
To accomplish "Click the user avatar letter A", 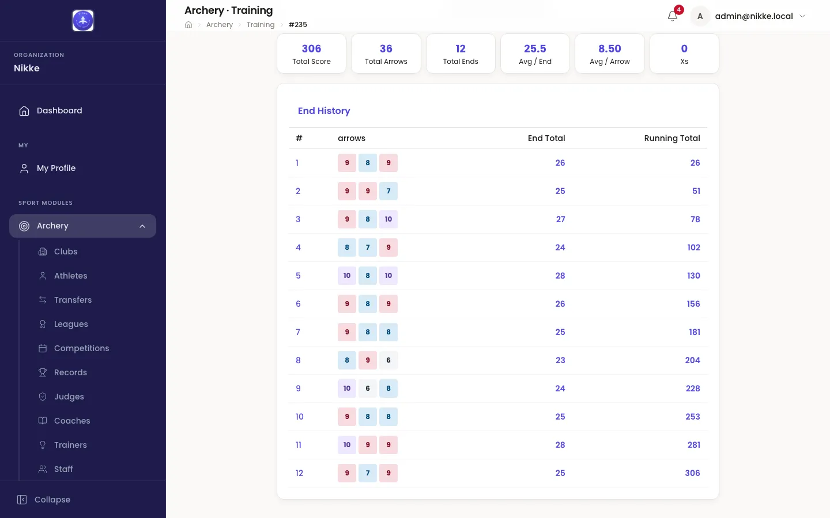I will click(700, 16).
